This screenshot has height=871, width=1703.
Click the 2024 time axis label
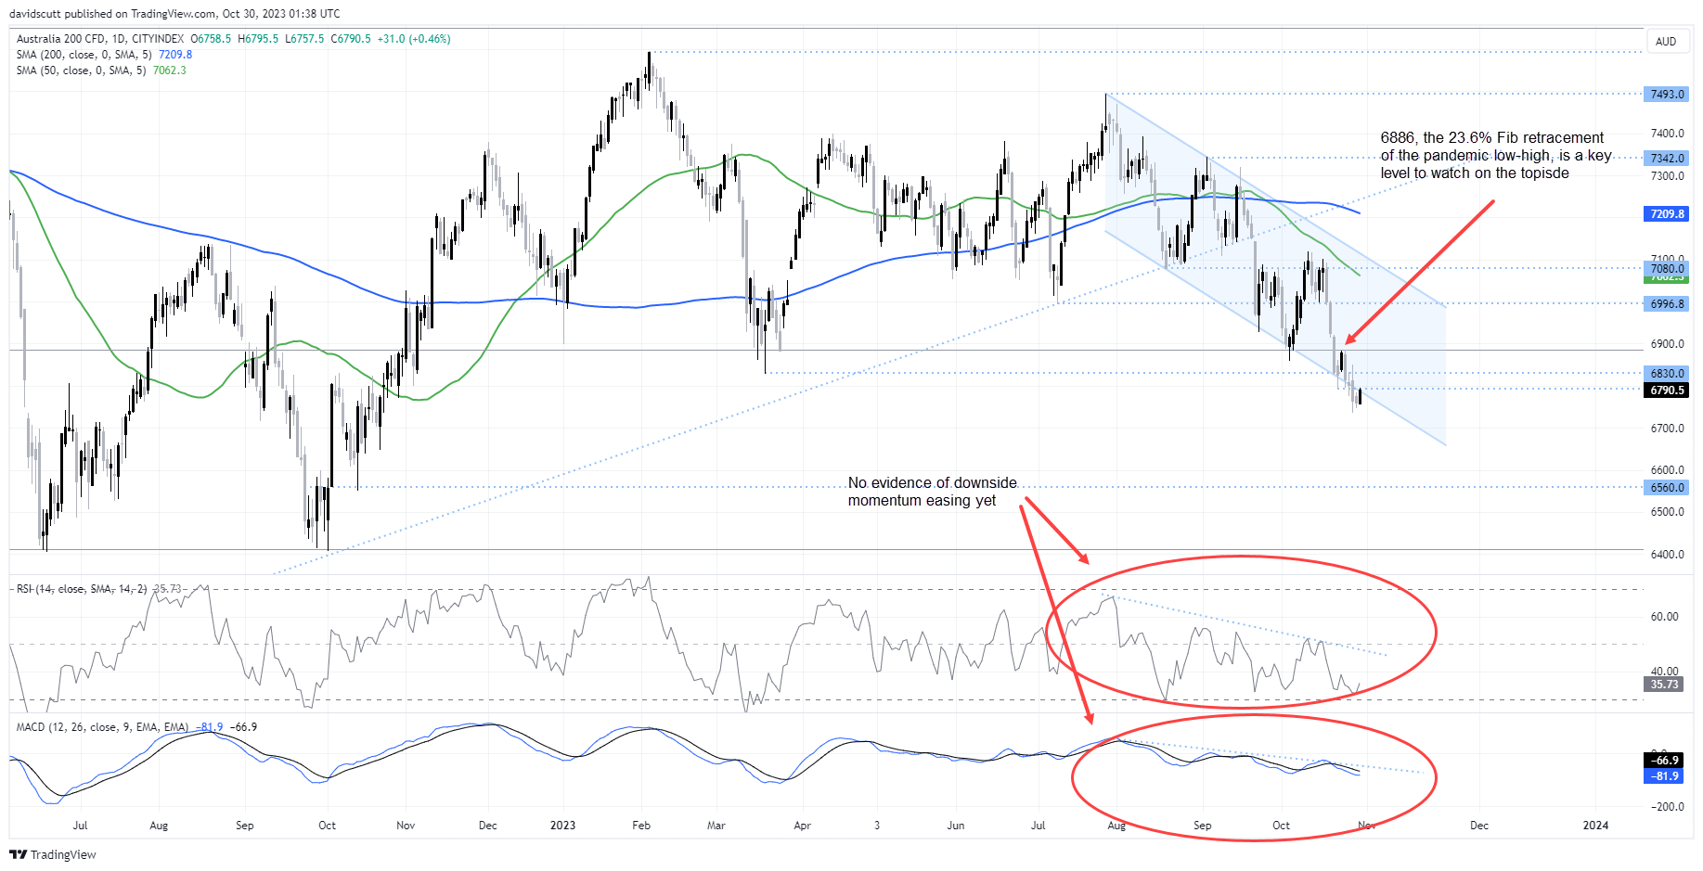pos(1595,826)
